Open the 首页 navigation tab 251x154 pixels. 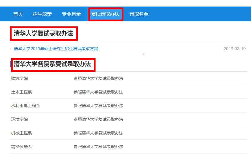[18, 14]
